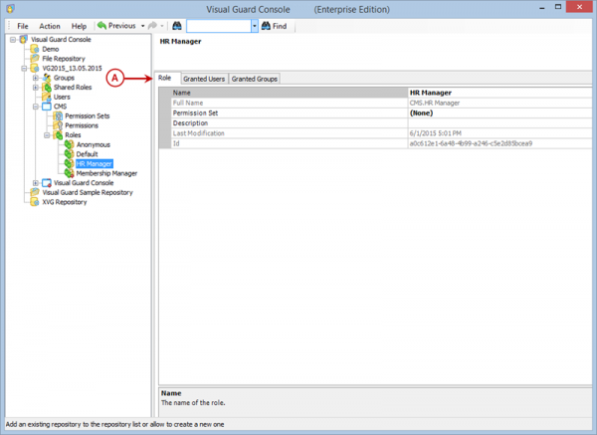Click the XVG Repository icon

click(x=35, y=202)
